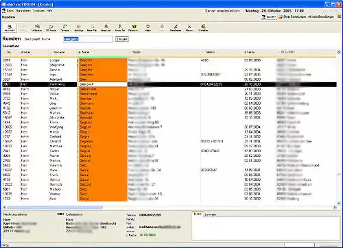
Task: Select the customer row with Vorname Werner
Action: point(169,194)
